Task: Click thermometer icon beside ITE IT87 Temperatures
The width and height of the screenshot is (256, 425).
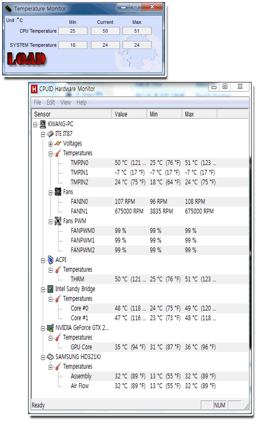Action: pyautogui.click(x=58, y=153)
